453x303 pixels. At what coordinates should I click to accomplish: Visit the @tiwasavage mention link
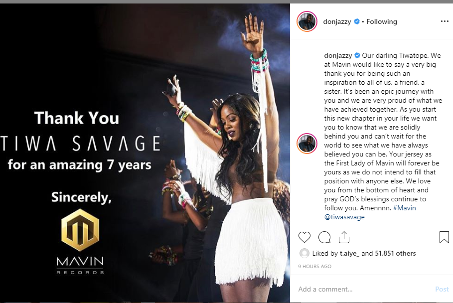pyautogui.click(x=344, y=217)
